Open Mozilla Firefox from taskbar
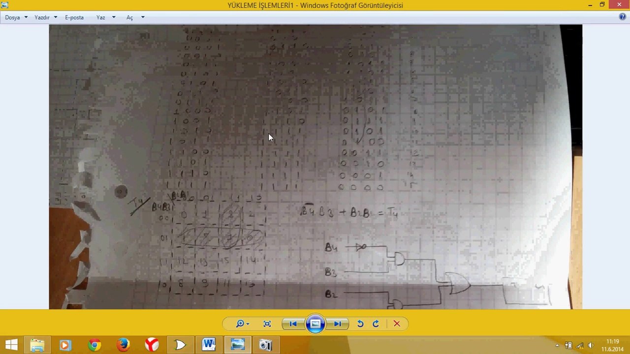The image size is (630, 354). pyautogui.click(x=123, y=345)
